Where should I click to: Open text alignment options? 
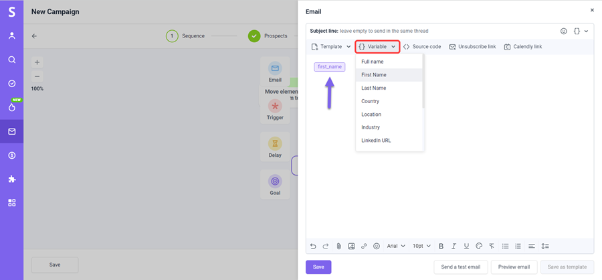pyautogui.click(x=532, y=246)
